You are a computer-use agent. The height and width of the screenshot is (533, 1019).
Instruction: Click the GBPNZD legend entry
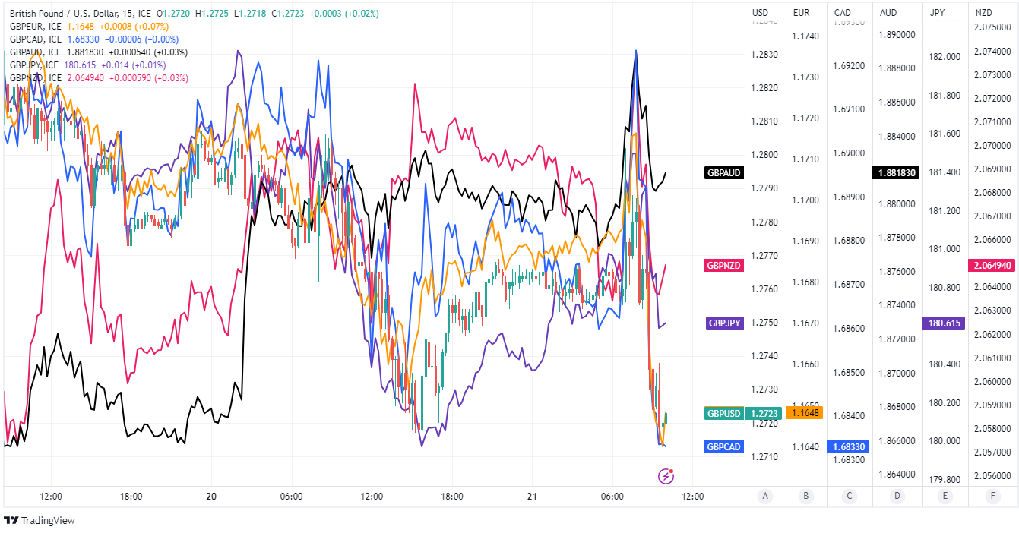coord(35,78)
